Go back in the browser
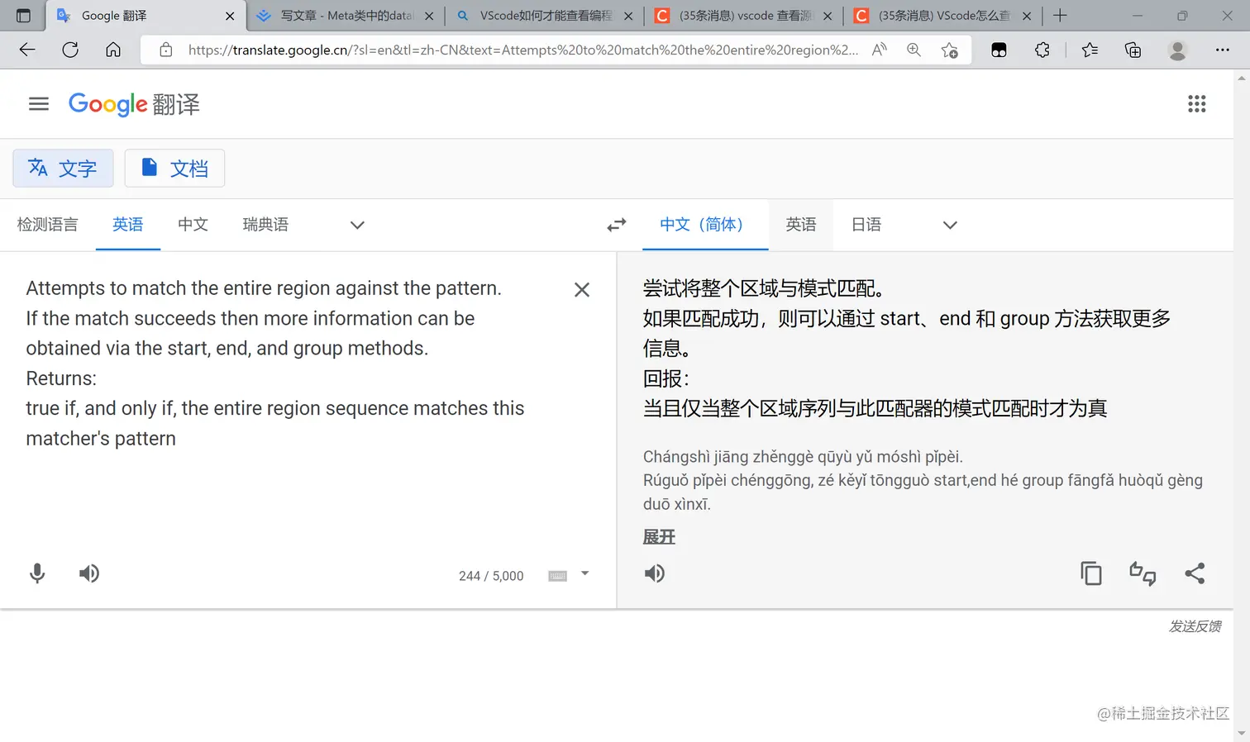1250x742 pixels. pos(27,50)
